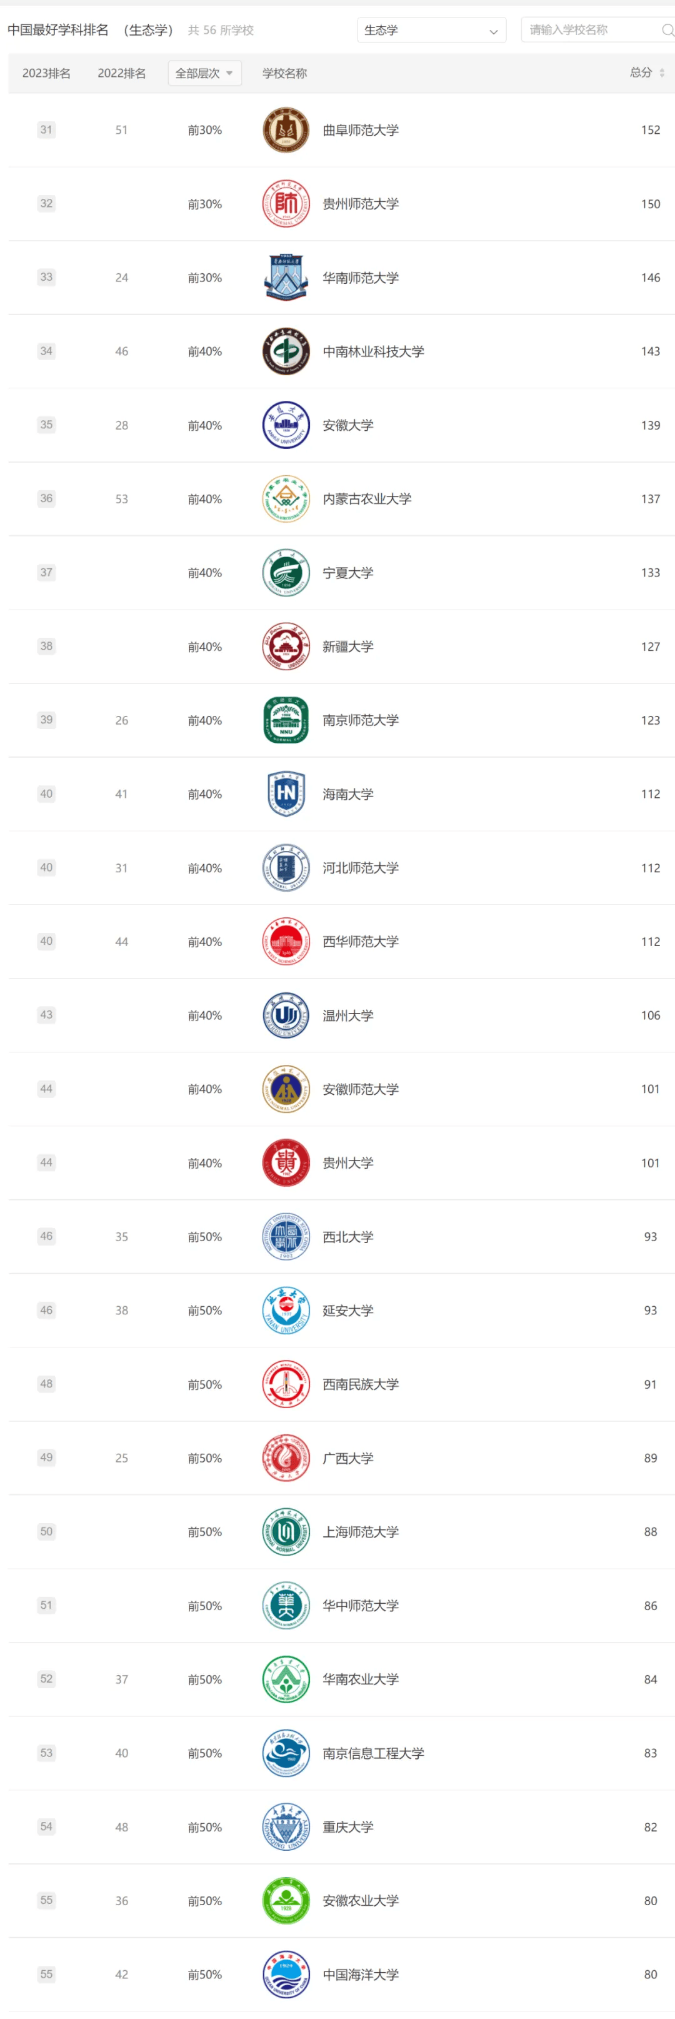Open the 中南林业科技大学 link
The height and width of the screenshot is (2019, 675).
pyautogui.click(x=374, y=351)
